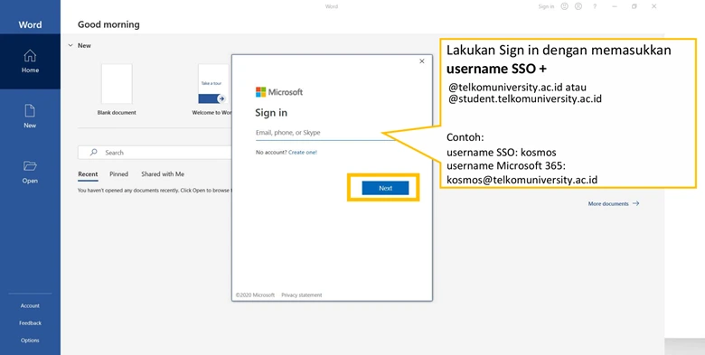This screenshot has height=355, width=705.
Task: Open the Welcome to Word tour template
Action: click(x=212, y=89)
